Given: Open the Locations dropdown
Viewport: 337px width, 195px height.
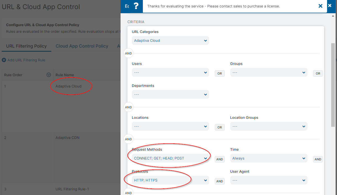Looking at the screenshot, I should pos(170,126).
